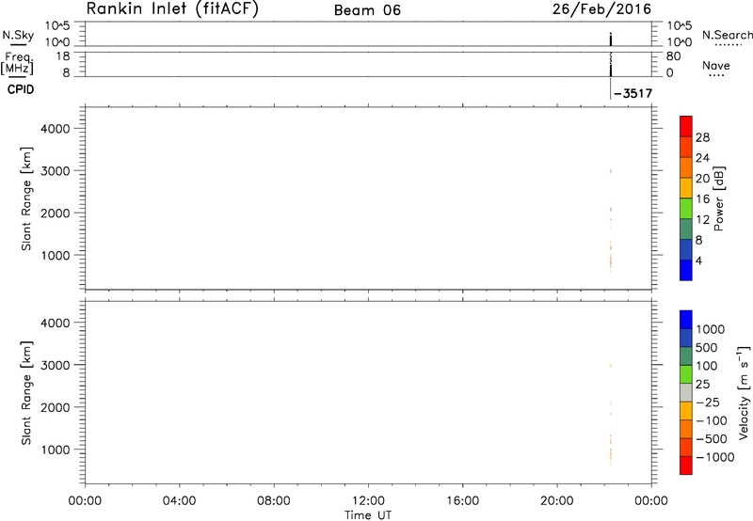Select the "Beam 06" header text
Image resolution: width=753 pixels, height=521 pixels.
point(367,10)
